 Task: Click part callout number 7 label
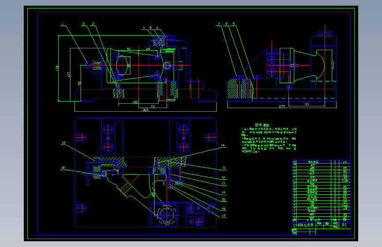[219, 24]
